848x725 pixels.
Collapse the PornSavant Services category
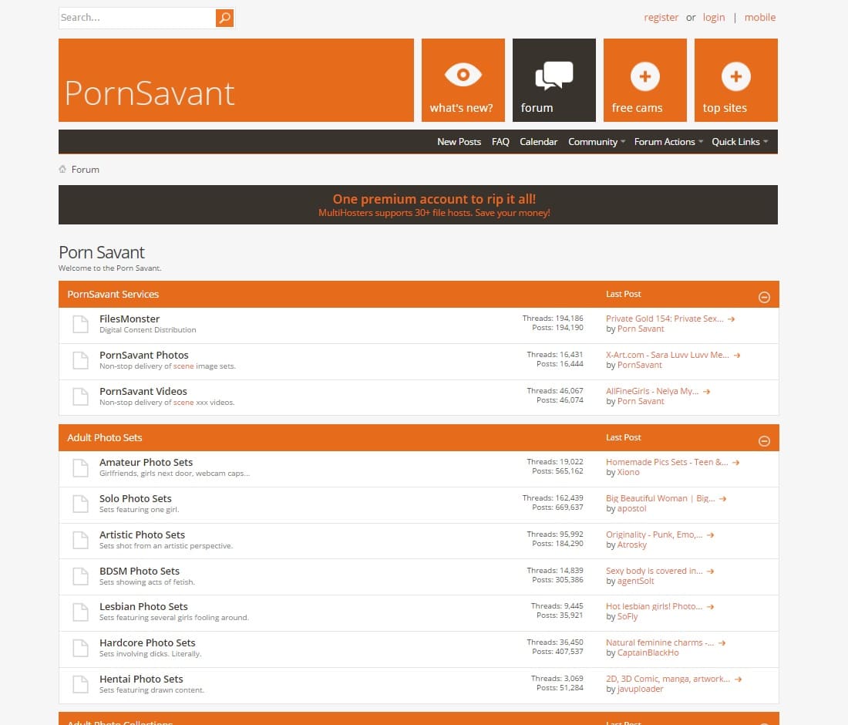pyautogui.click(x=764, y=297)
